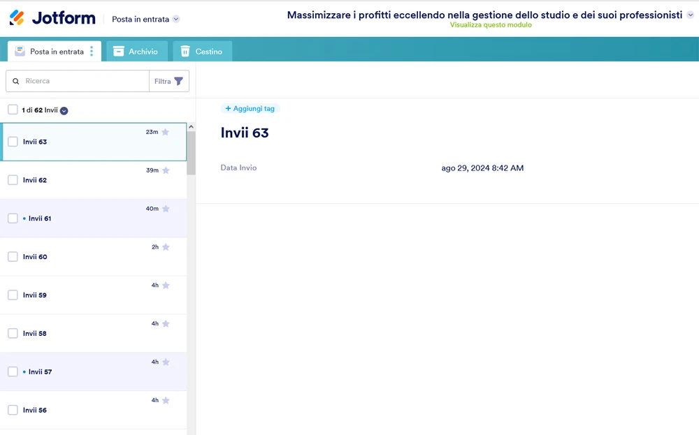699x435 pixels.
Task: Star the Invii 60 submission
Action: click(165, 246)
